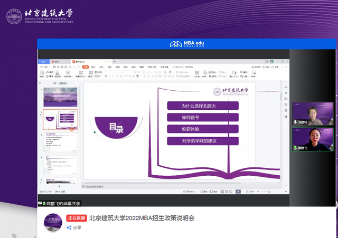Click the 北京建筑大学 logo at top left
The width and height of the screenshot is (338, 238).
pyautogui.click(x=40, y=16)
